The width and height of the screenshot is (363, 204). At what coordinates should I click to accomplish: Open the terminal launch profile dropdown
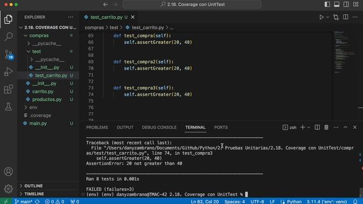point(309,127)
